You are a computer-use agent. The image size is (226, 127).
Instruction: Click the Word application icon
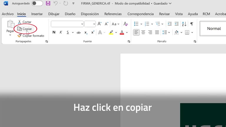(x=6, y=3)
